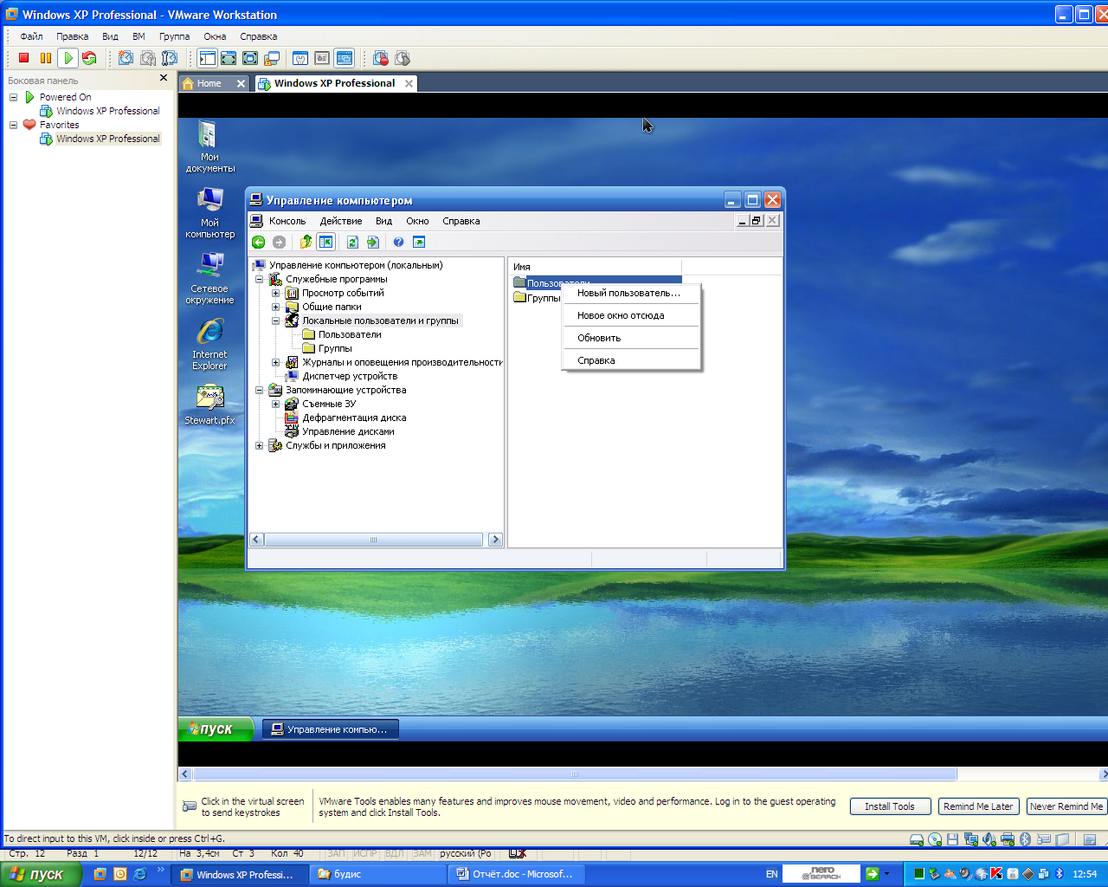This screenshot has height=887, width=1108.
Task: Click the rightmost console toolbar window icon
Action: [419, 243]
